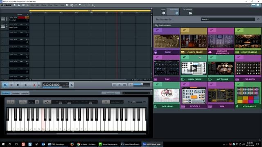Select the Lead Synth instrument tile

248,68
